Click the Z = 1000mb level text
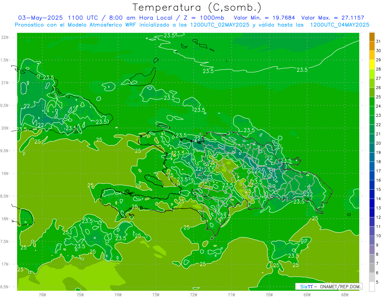Screen dimensions: 387x299 [204, 18]
